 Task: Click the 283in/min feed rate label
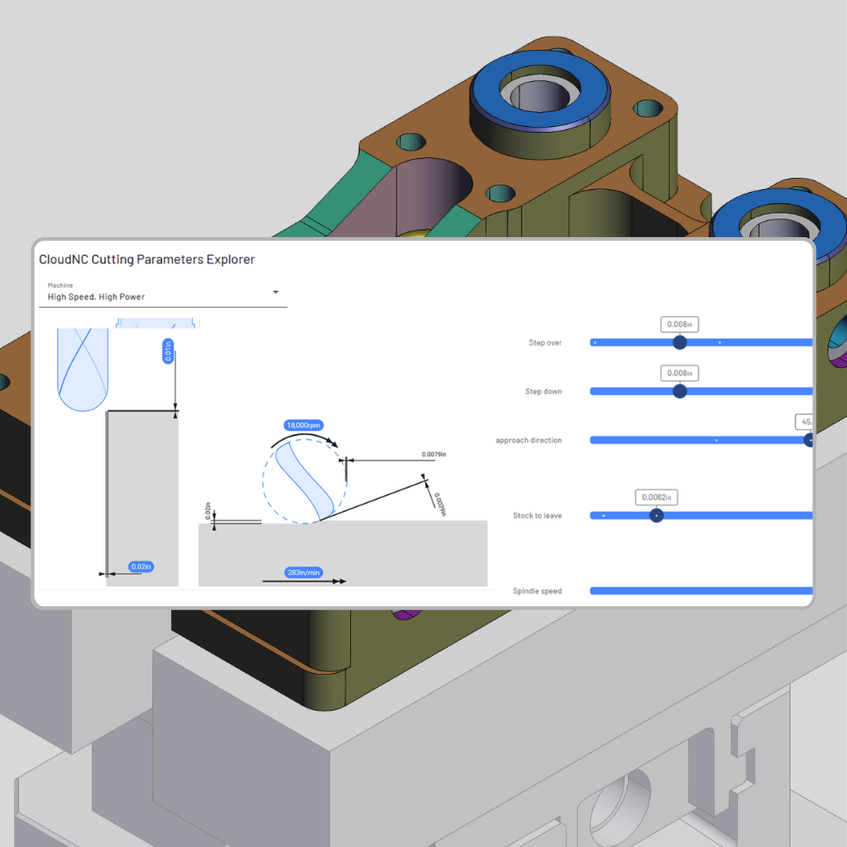pyautogui.click(x=303, y=572)
